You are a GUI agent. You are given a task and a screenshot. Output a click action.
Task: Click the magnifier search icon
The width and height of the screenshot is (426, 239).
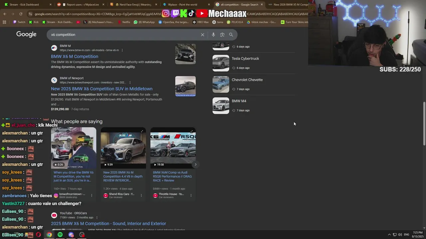coord(231,35)
